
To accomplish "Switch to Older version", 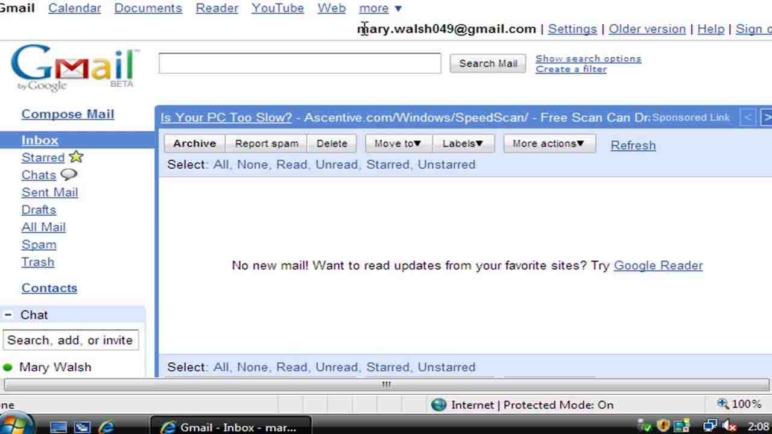I will click(647, 29).
